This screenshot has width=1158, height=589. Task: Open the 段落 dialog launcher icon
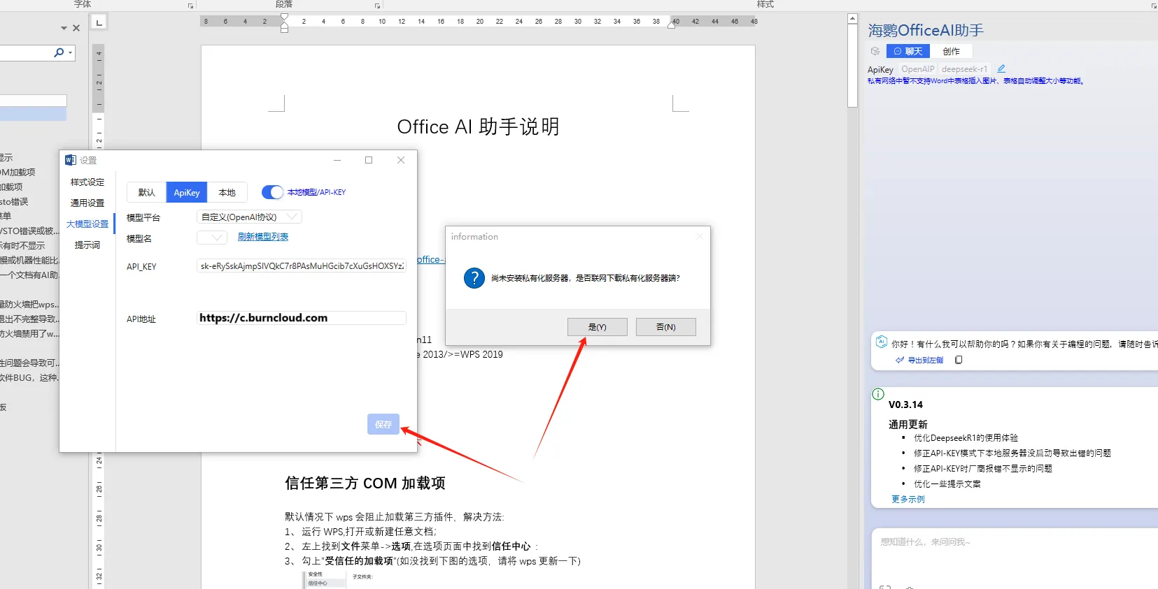(x=377, y=6)
